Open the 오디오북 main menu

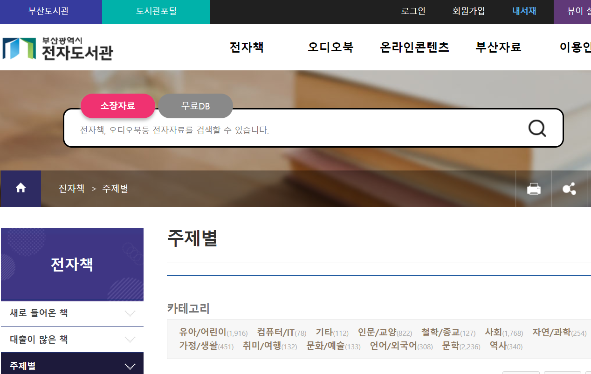330,47
